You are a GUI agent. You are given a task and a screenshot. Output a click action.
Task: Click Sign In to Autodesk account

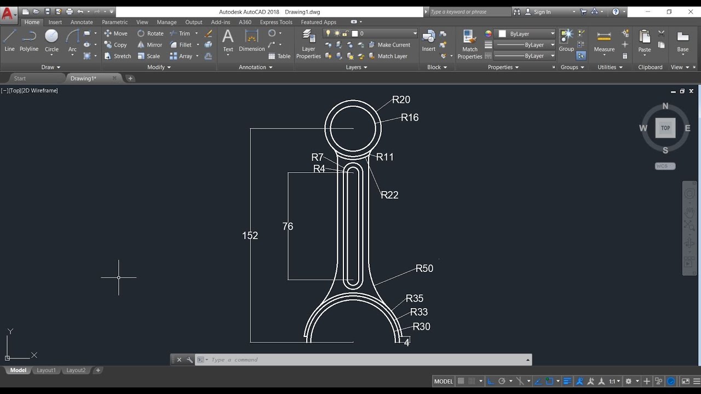[538, 11]
